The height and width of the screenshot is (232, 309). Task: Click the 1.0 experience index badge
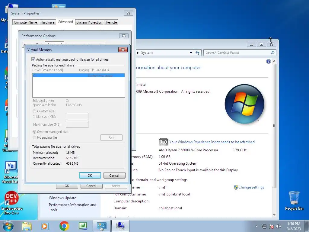[163, 142]
